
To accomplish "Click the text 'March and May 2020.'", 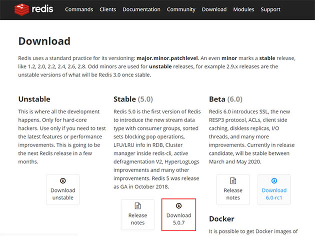I will (x=235, y=161).
